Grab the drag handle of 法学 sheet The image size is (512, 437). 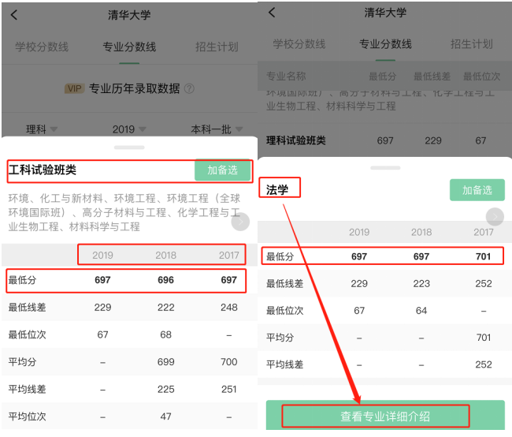[385, 168]
